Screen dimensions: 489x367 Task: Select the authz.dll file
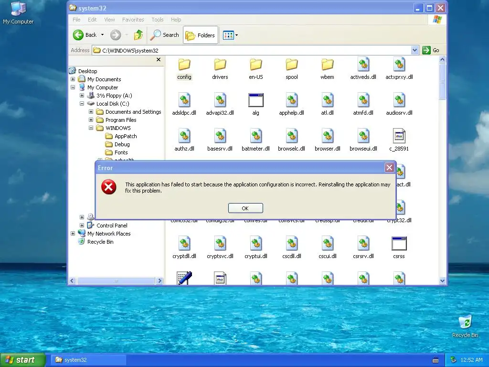tap(184, 140)
